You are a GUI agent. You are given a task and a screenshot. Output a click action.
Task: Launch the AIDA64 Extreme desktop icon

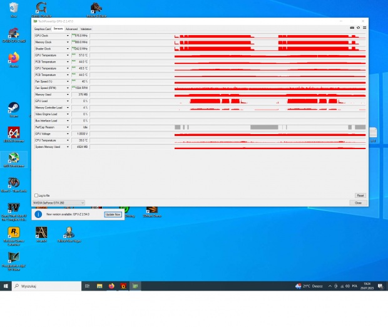point(14,133)
